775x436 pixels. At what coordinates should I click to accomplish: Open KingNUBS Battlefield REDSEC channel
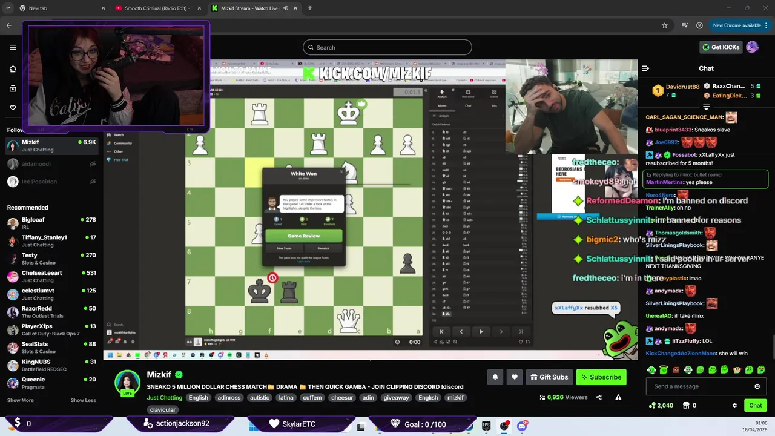51,365
